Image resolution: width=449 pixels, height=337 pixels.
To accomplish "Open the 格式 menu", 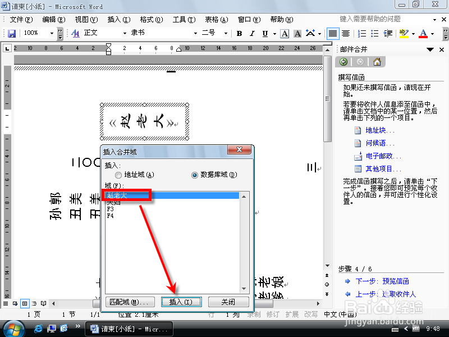I will coord(152,20).
